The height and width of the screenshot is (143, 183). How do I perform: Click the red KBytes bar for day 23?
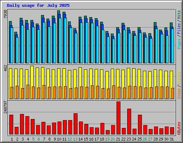point(129,122)
